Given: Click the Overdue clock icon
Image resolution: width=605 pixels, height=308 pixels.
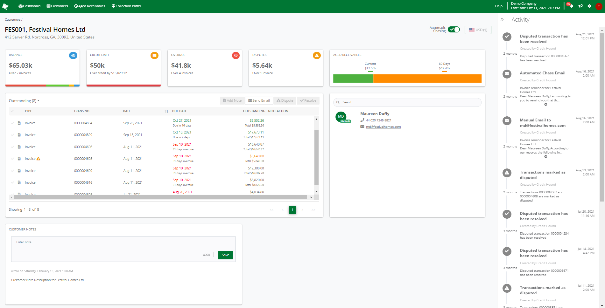Looking at the screenshot, I should point(236,55).
